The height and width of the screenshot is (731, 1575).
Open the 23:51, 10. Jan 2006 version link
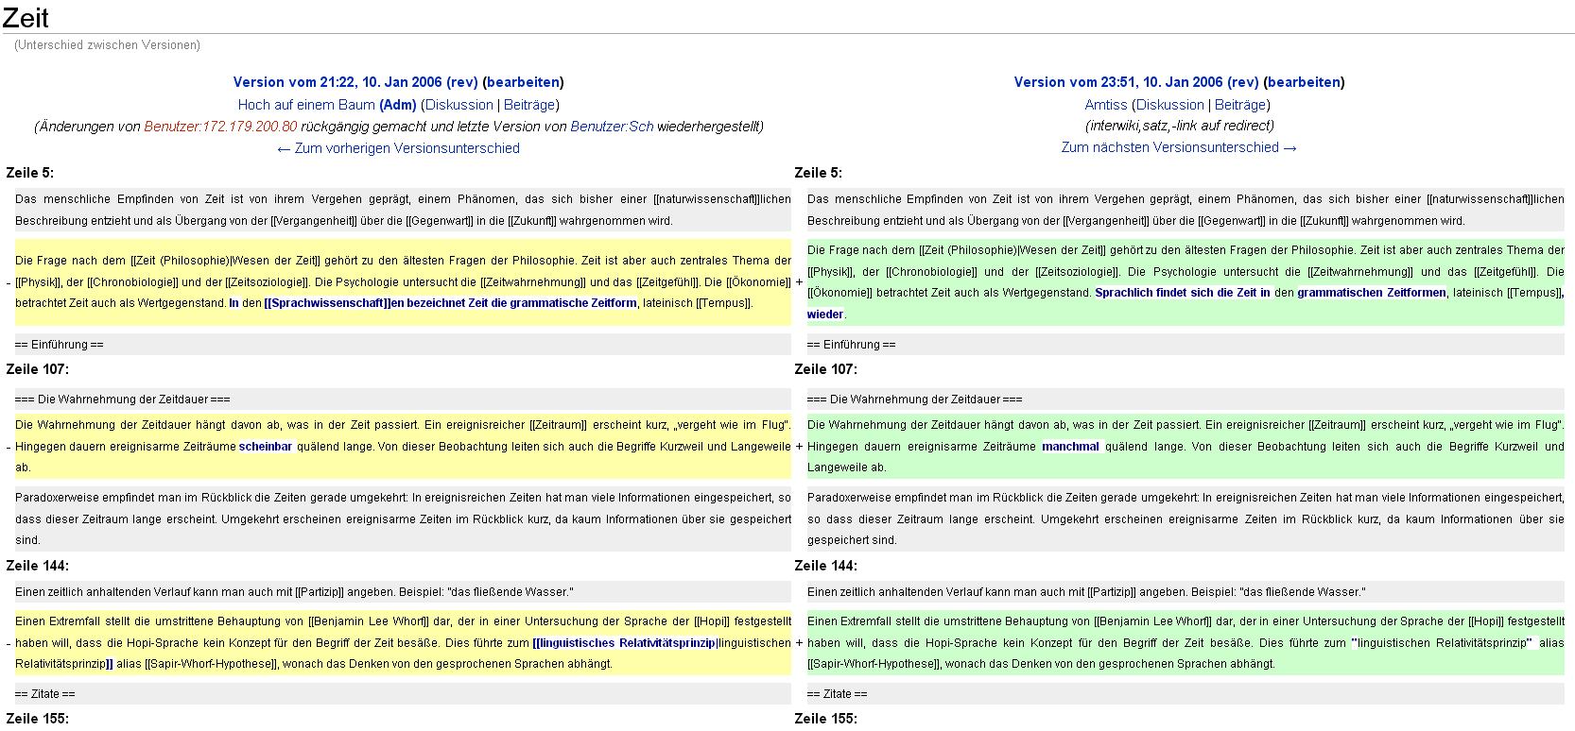pyautogui.click(x=1135, y=82)
